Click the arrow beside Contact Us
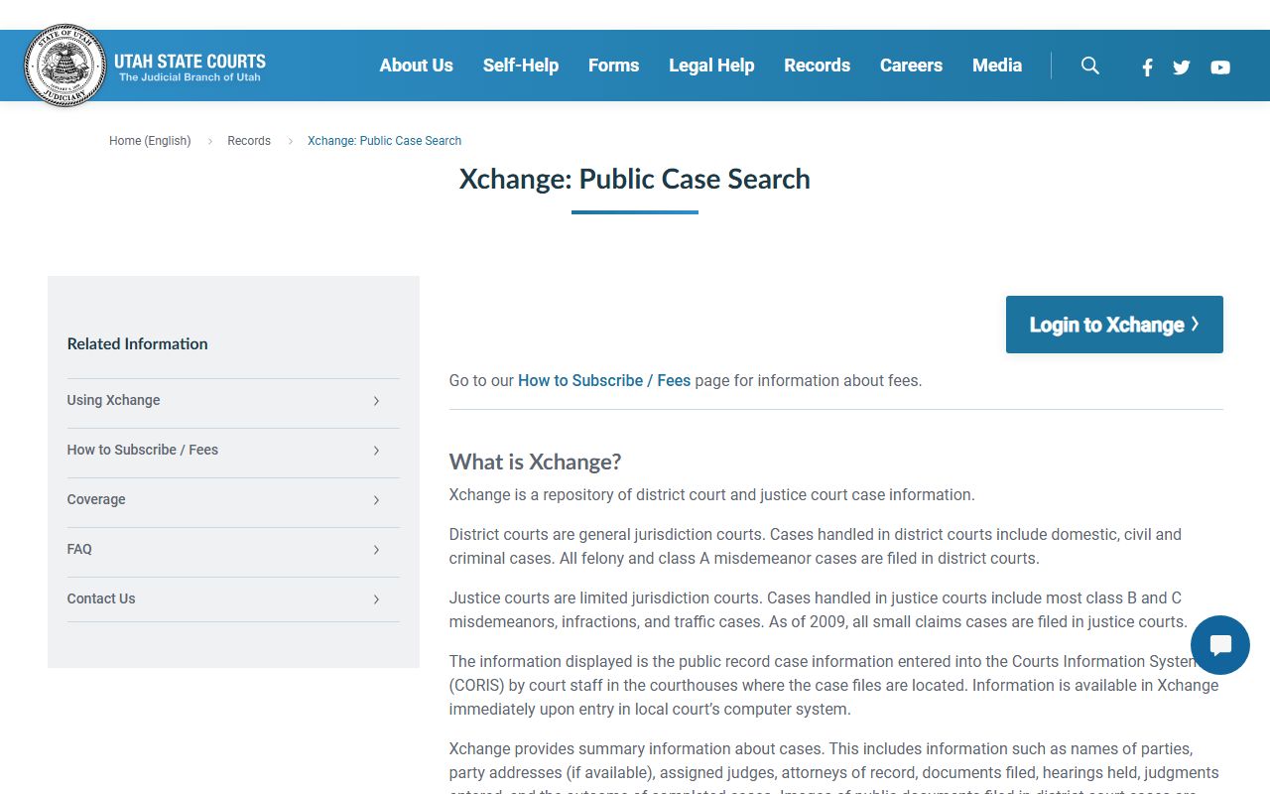The width and height of the screenshot is (1270, 794). click(x=376, y=599)
